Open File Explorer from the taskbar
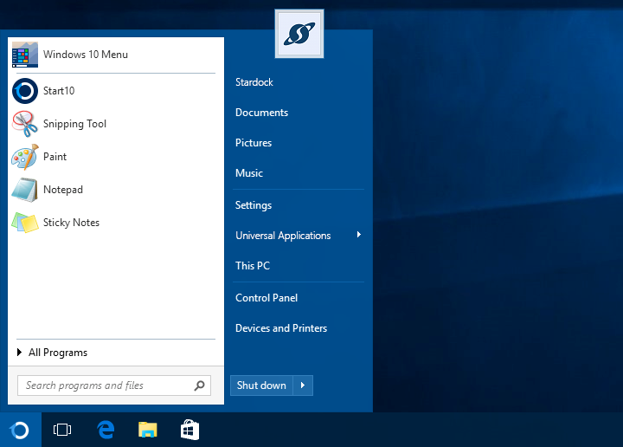Image resolution: width=623 pixels, height=447 pixels. click(148, 430)
